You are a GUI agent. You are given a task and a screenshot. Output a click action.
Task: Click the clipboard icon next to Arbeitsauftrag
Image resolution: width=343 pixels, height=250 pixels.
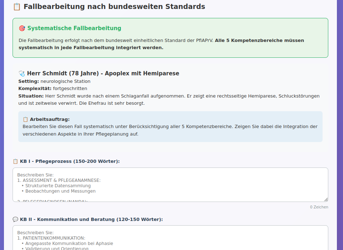pyautogui.click(x=25, y=119)
